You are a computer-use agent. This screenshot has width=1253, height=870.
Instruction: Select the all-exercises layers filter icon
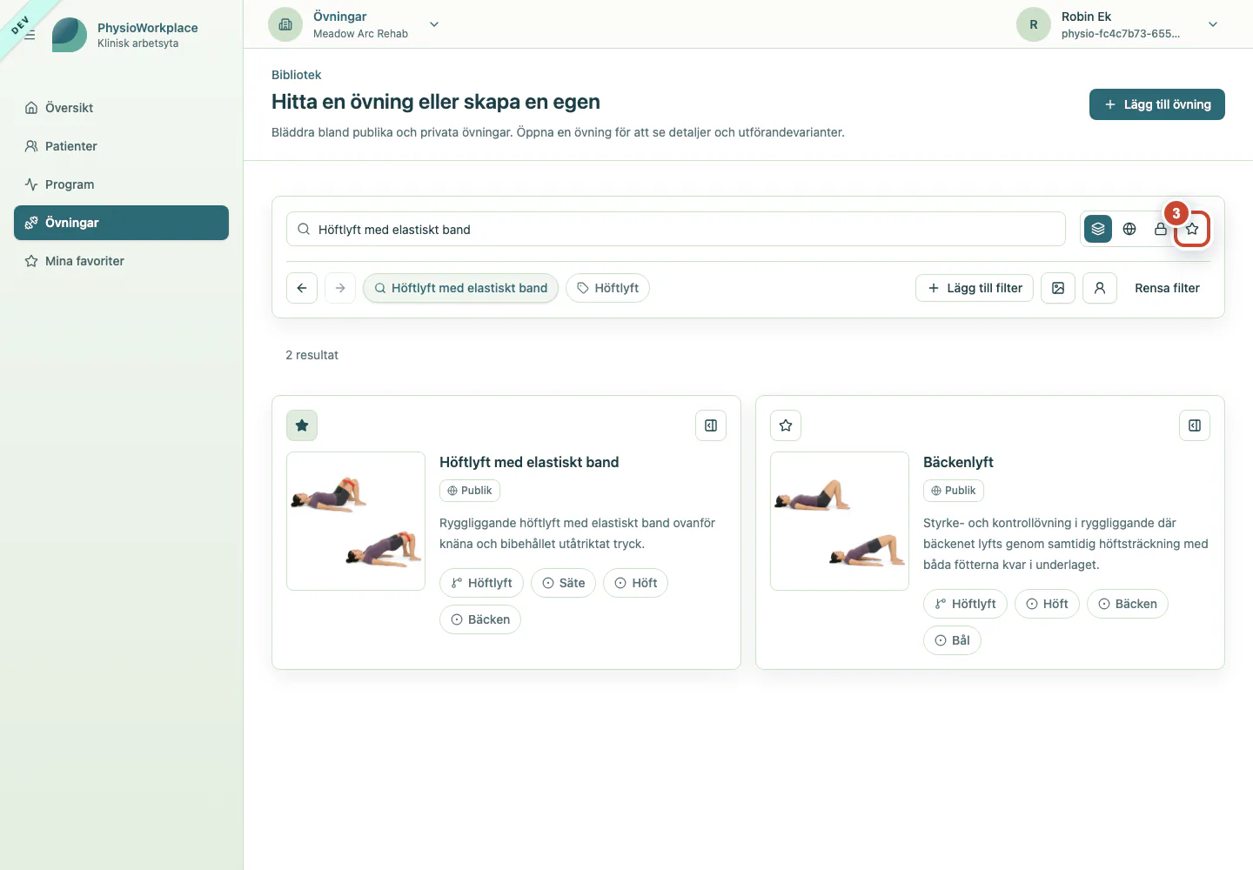[x=1098, y=229]
